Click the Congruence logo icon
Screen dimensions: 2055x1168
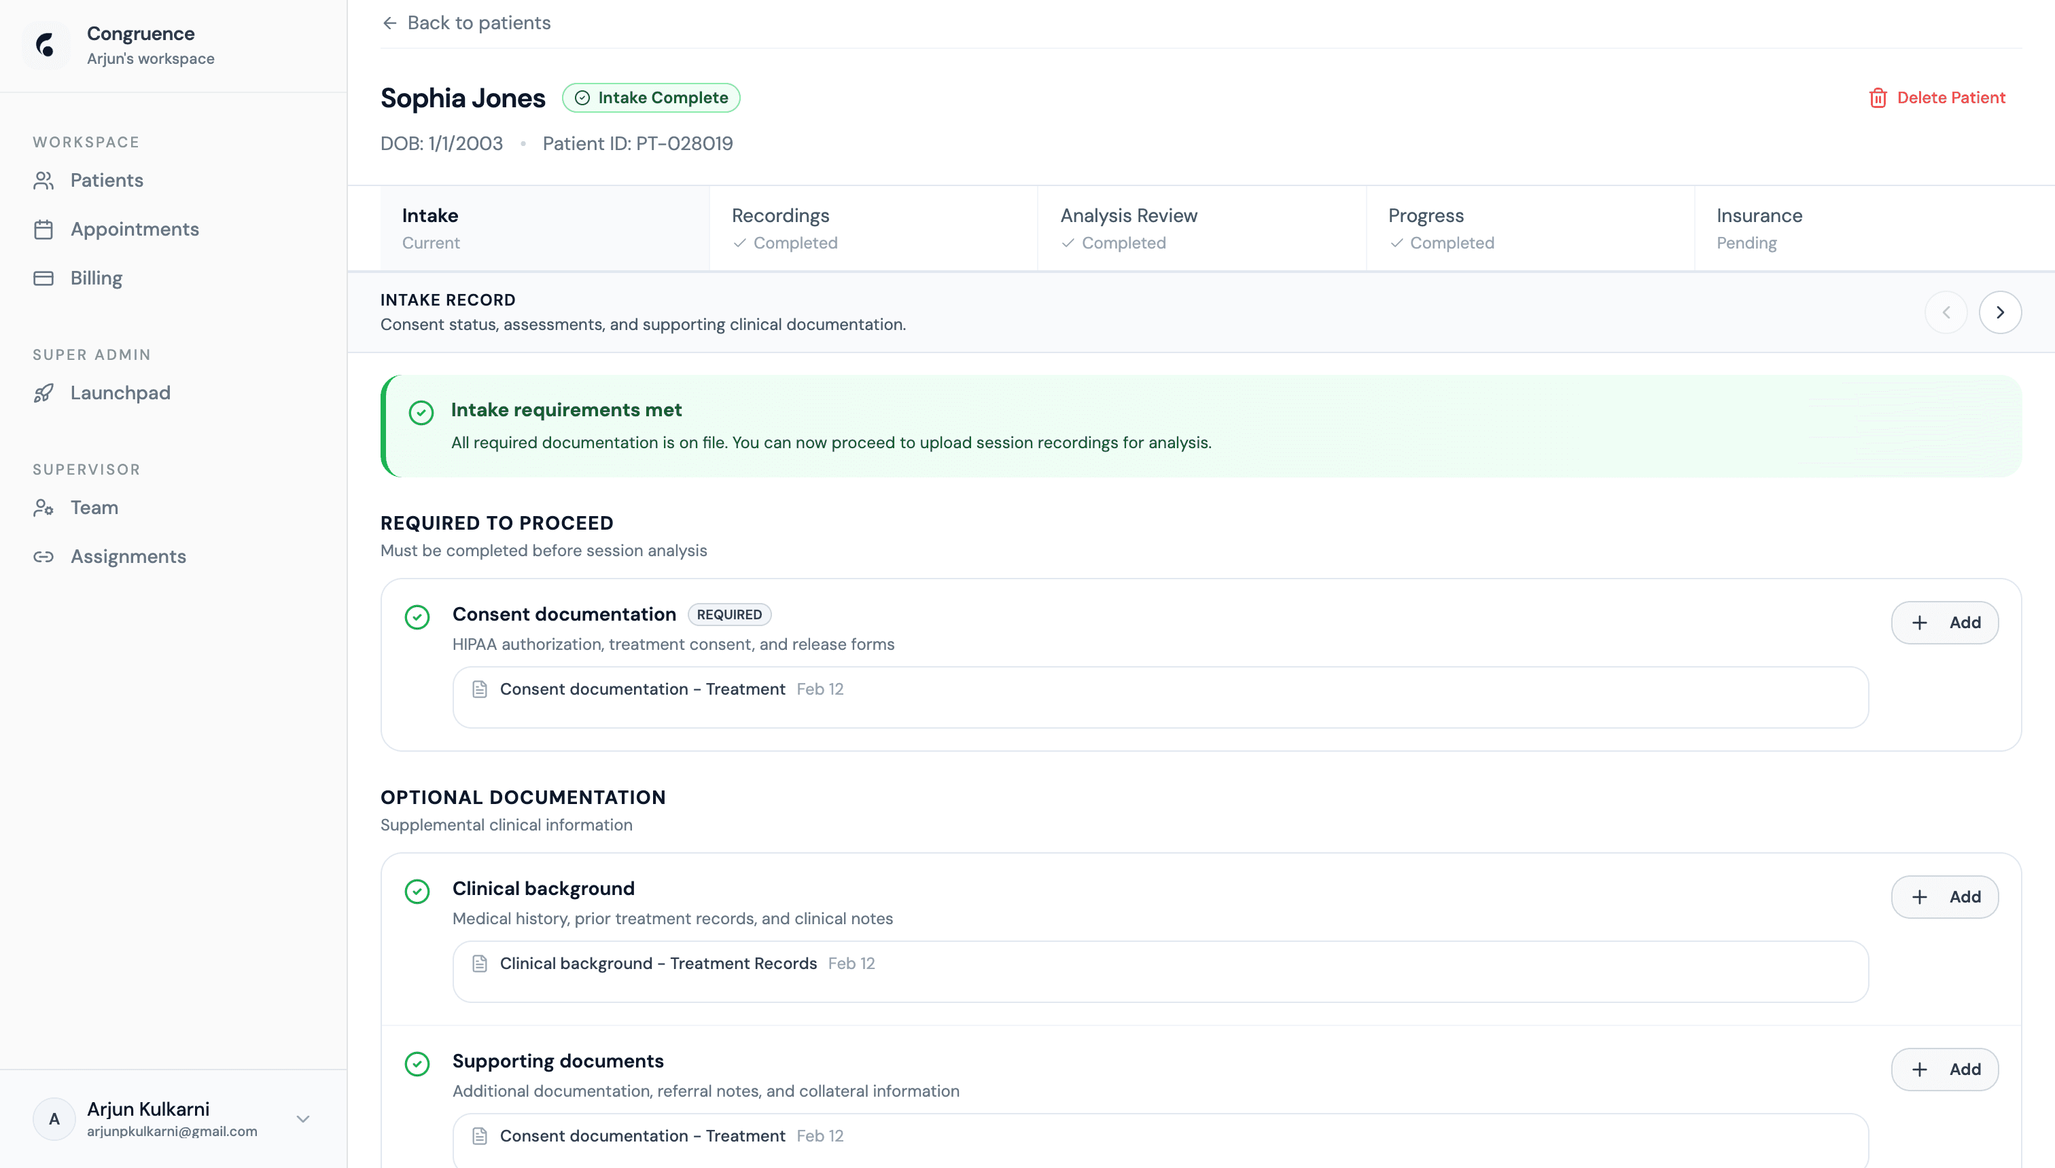point(46,45)
